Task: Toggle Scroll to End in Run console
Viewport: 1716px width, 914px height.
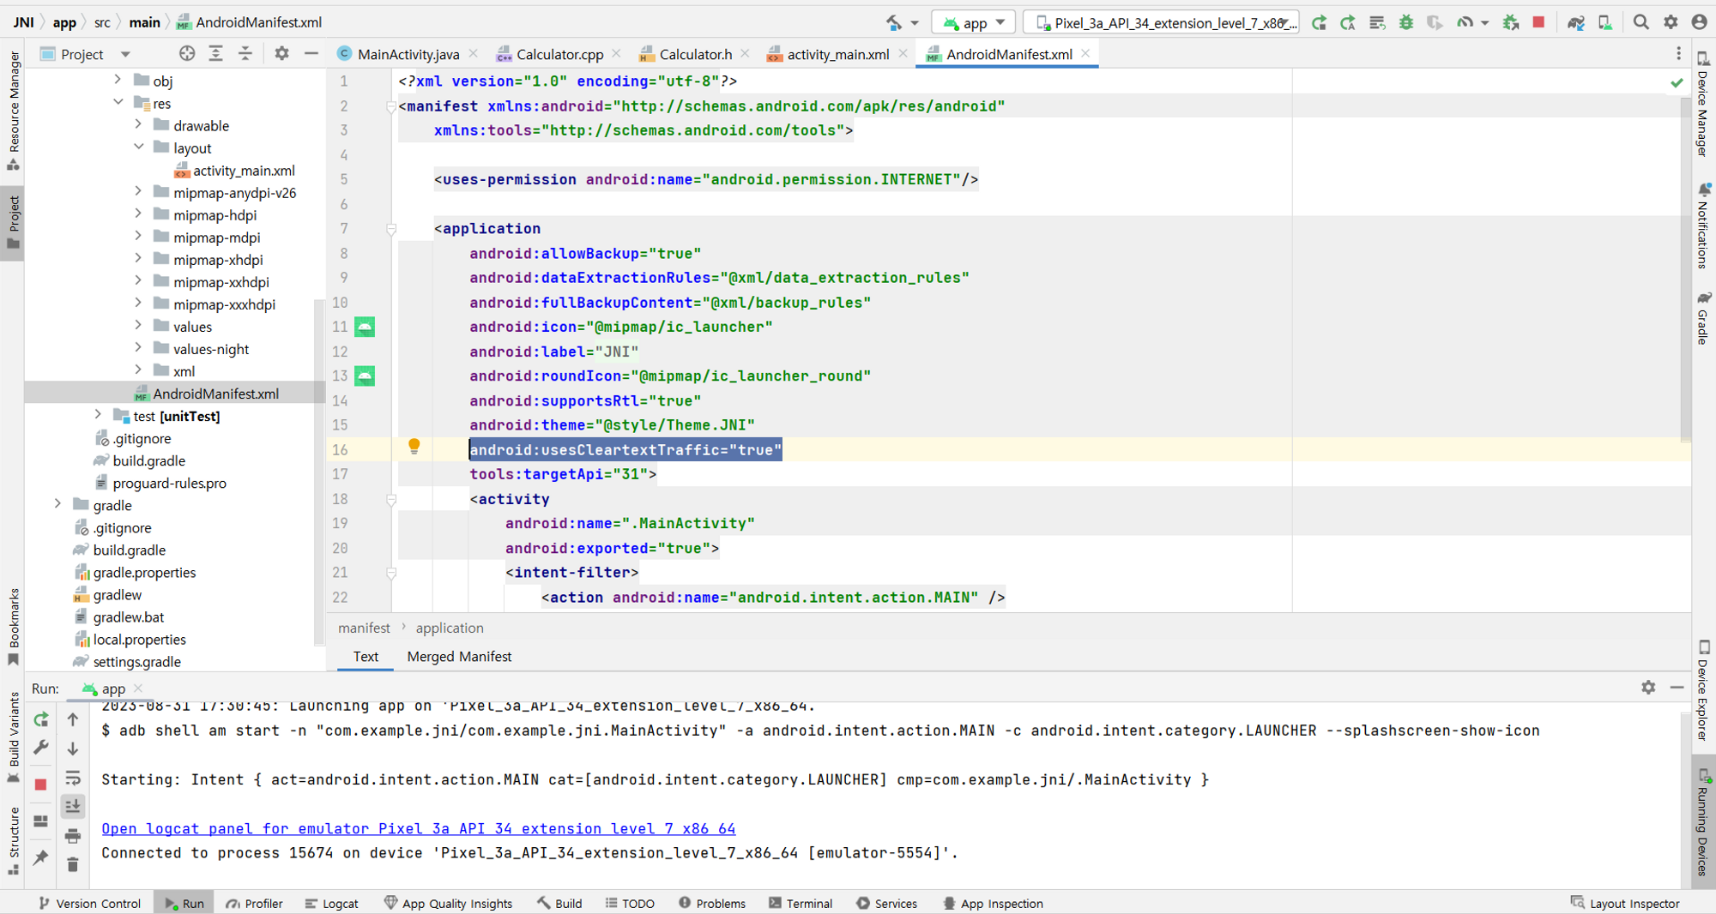Action: pos(73,807)
